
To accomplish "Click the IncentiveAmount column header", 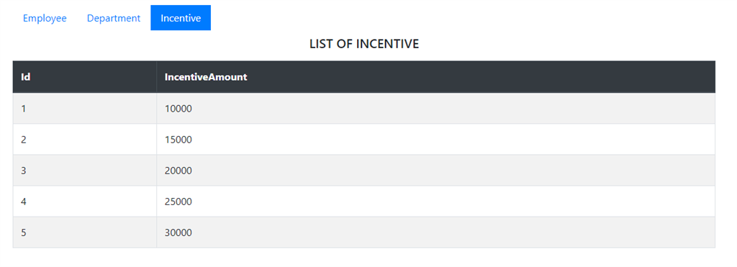I will (435, 76).
